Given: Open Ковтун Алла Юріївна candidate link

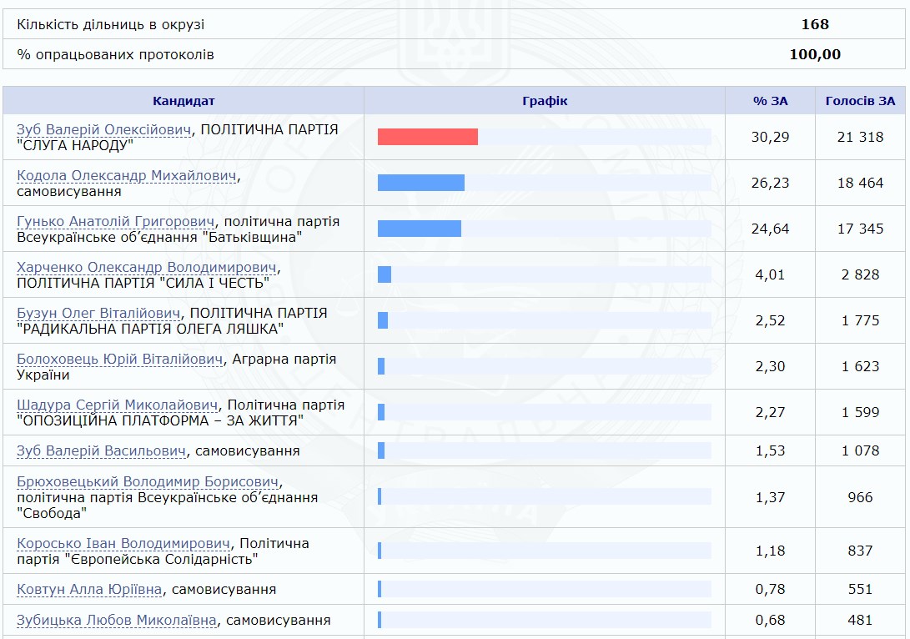Looking at the screenshot, I should pyautogui.click(x=89, y=590).
